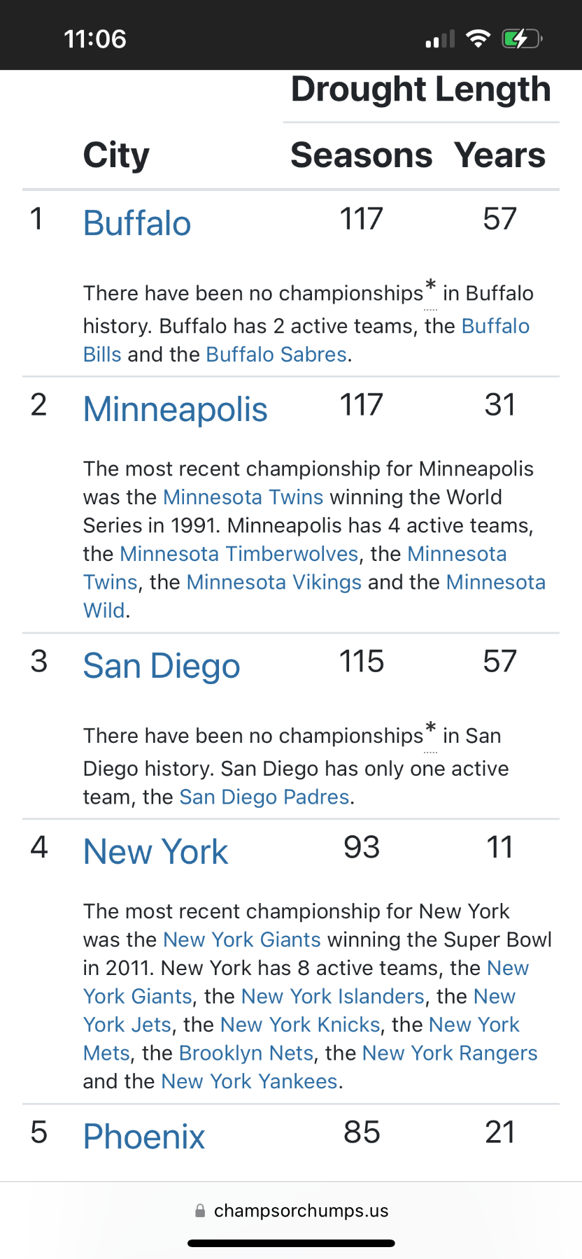Open the Minneapolis city page

tap(176, 409)
